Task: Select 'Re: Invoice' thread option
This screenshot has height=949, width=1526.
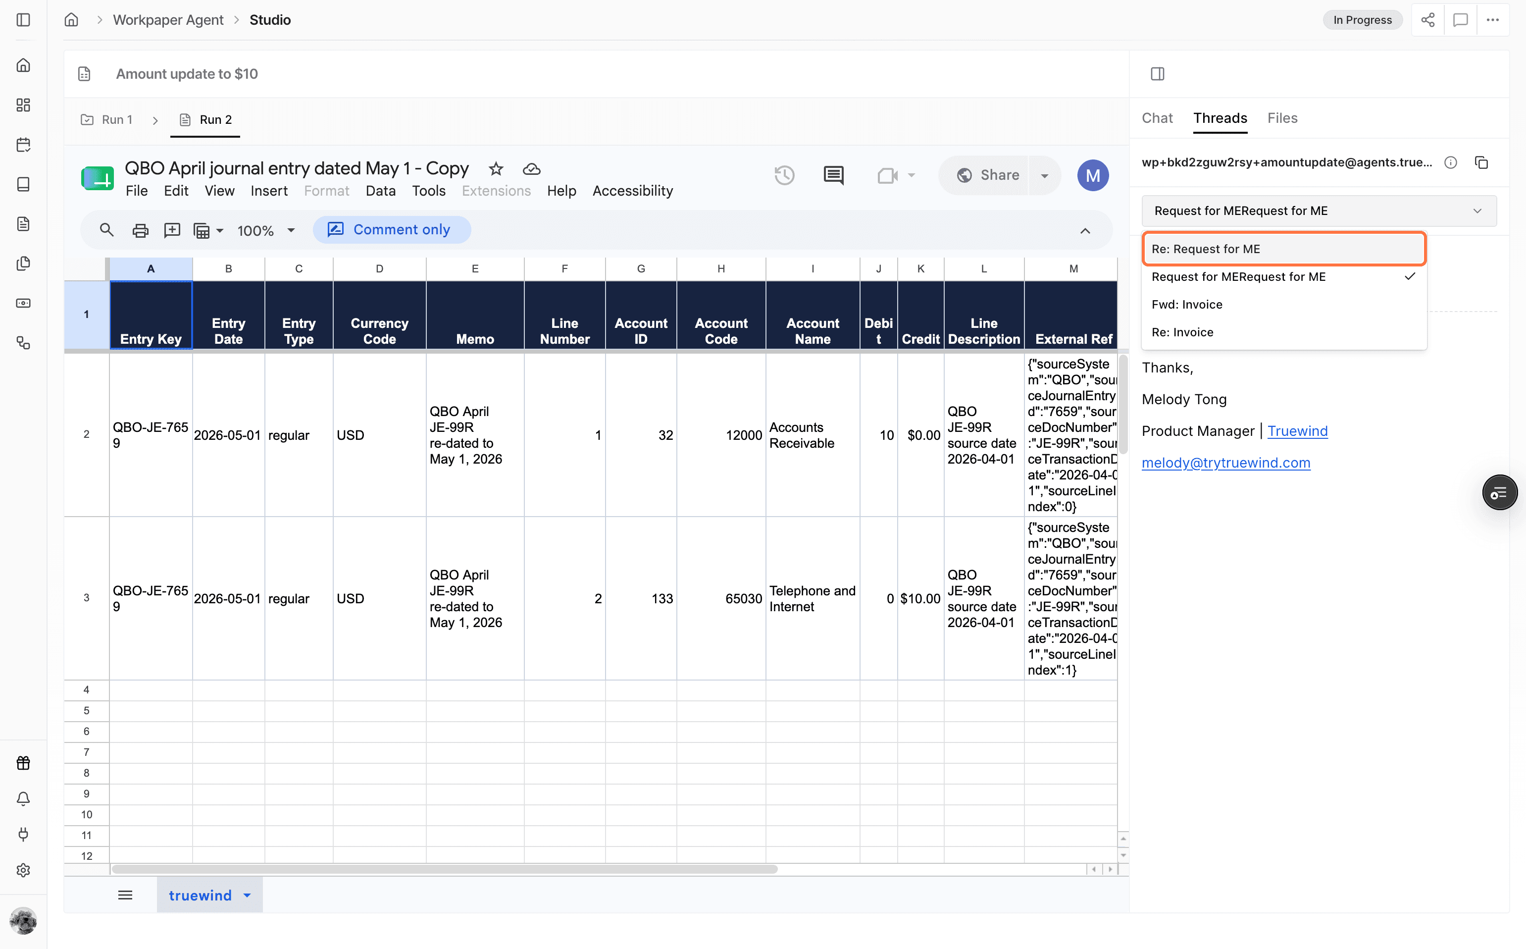Action: pos(1284,332)
